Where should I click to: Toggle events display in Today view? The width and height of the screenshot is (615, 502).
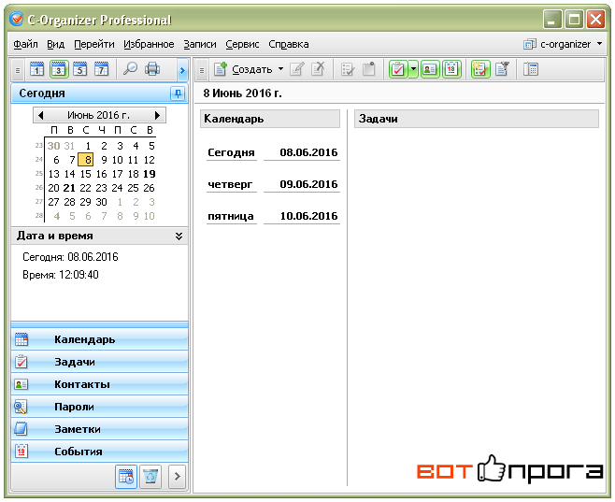451,69
